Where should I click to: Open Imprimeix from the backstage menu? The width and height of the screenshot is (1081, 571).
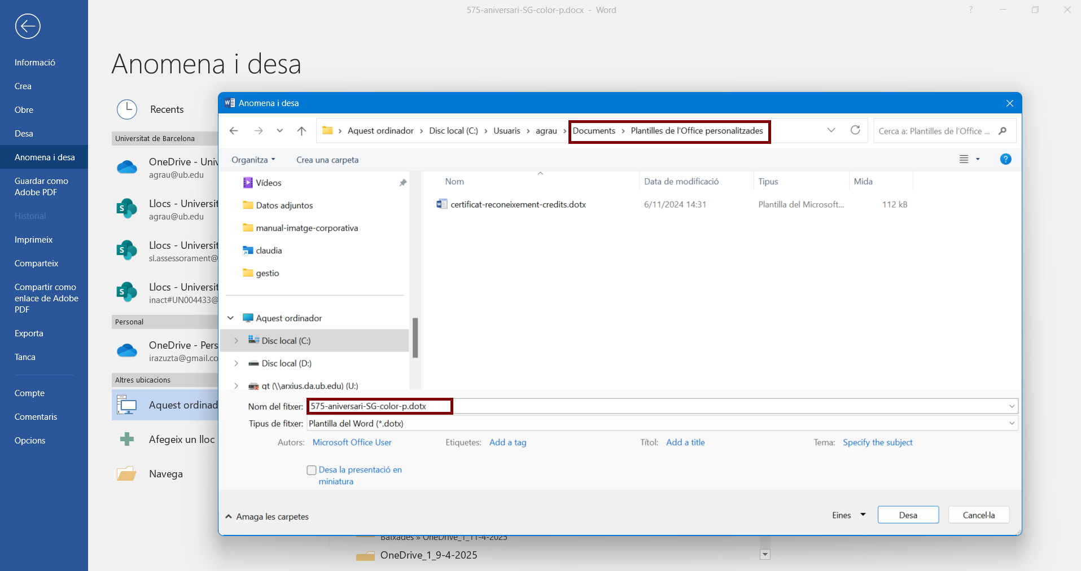[33, 240]
